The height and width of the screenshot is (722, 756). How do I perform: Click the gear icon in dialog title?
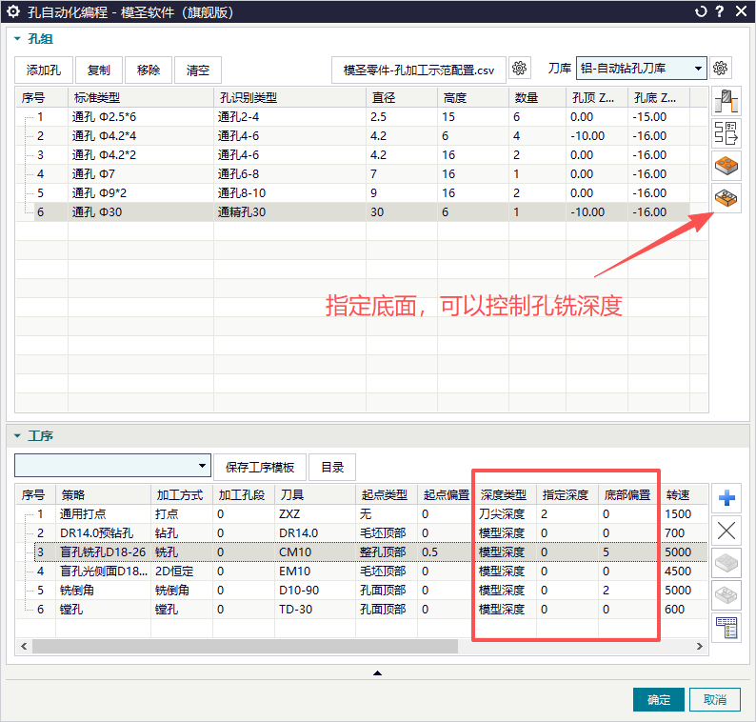pos(13,11)
